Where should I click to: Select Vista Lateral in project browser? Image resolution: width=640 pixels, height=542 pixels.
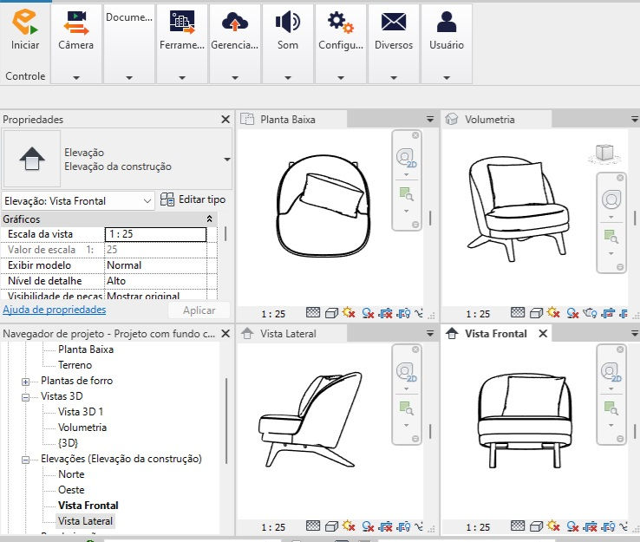85,521
